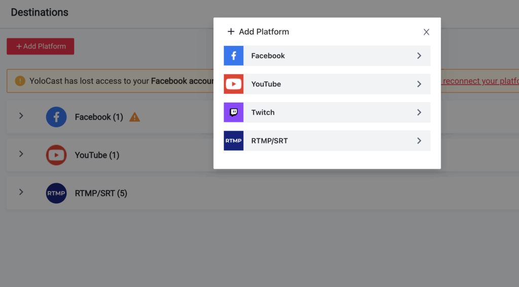The width and height of the screenshot is (519, 287).
Task: Expand the YouTube (1) destination row
Action: click(x=21, y=154)
